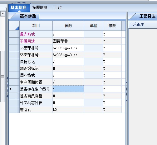
Task: Click the 单位 cell of 干膜用途 row
Action: coord(93,41)
